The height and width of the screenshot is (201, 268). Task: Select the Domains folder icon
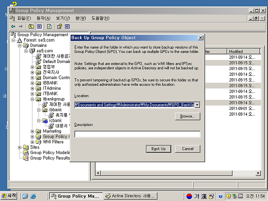pos(26,45)
